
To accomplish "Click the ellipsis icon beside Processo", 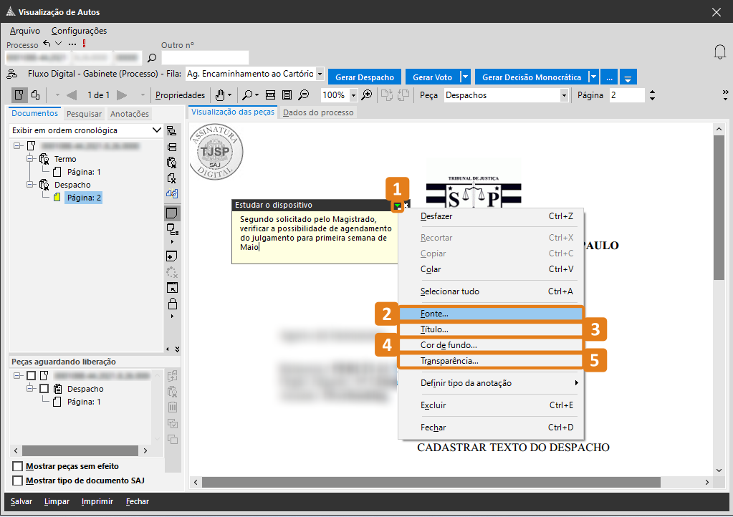I will click(72, 44).
